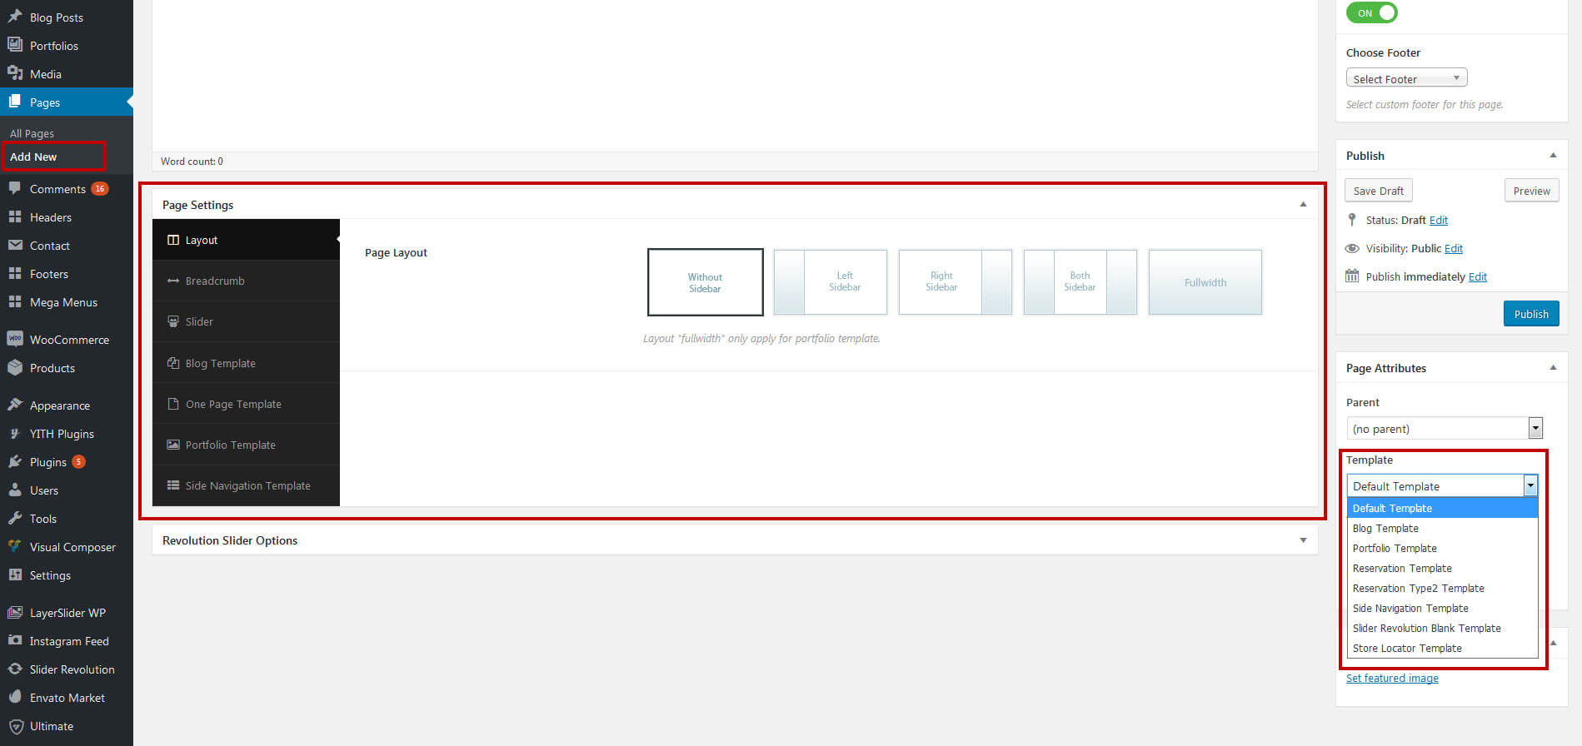Click the YITH Plugins icon
The height and width of the screenshot is (746, 1582).
(x=15, y=433)
